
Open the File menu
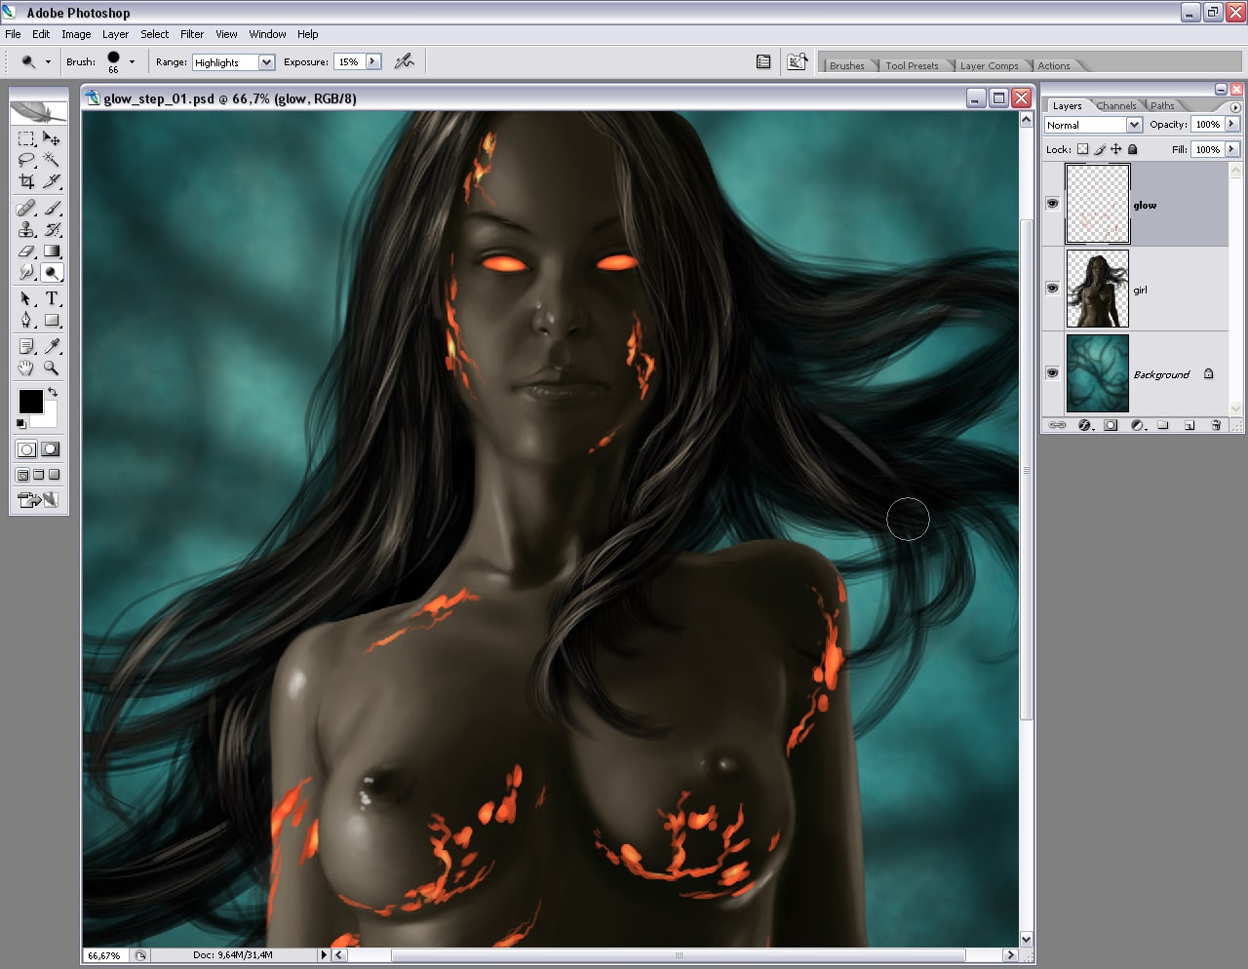tap(13, 34)
